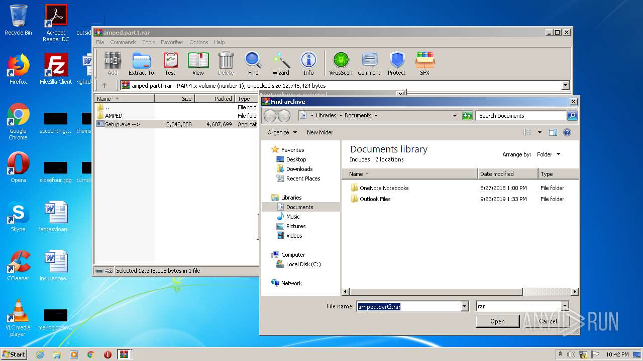Image resolution: width=643 pixels, height=361 pixels.
Task: Click the Find magnifier icon in WinRAR
Action: [x=253, y=64]
